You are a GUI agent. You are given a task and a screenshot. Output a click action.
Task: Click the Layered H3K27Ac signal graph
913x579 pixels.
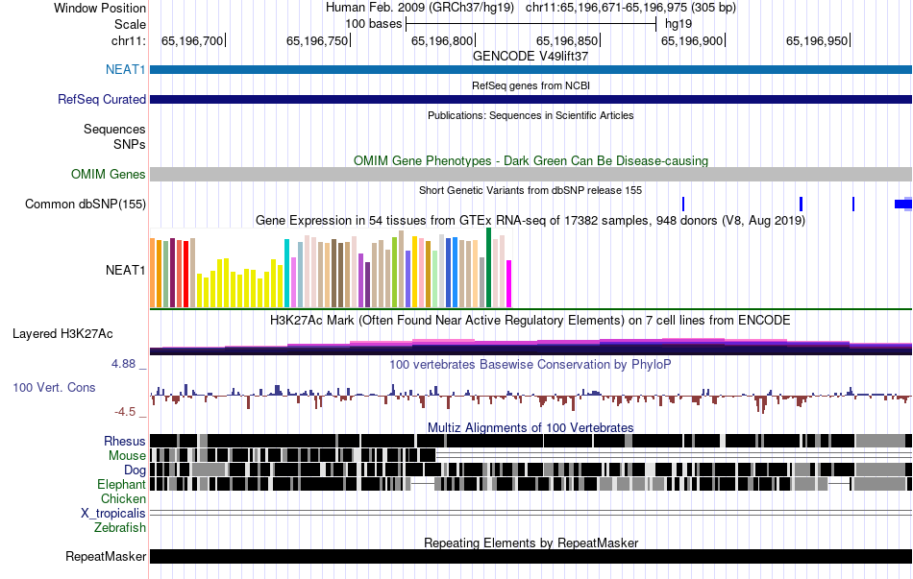pyautogui.click(x=531, y=347)
